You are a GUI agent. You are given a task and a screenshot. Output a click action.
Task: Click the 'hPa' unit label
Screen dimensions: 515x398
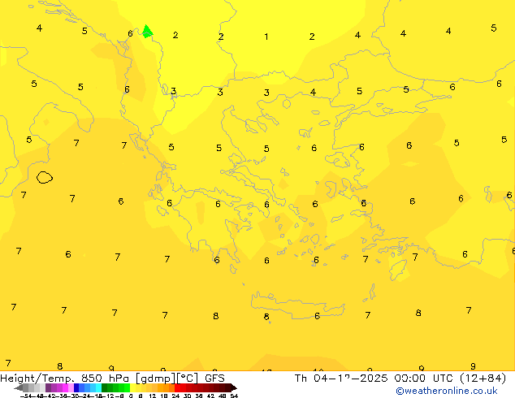pyautogui.click(x=119, y=379)
